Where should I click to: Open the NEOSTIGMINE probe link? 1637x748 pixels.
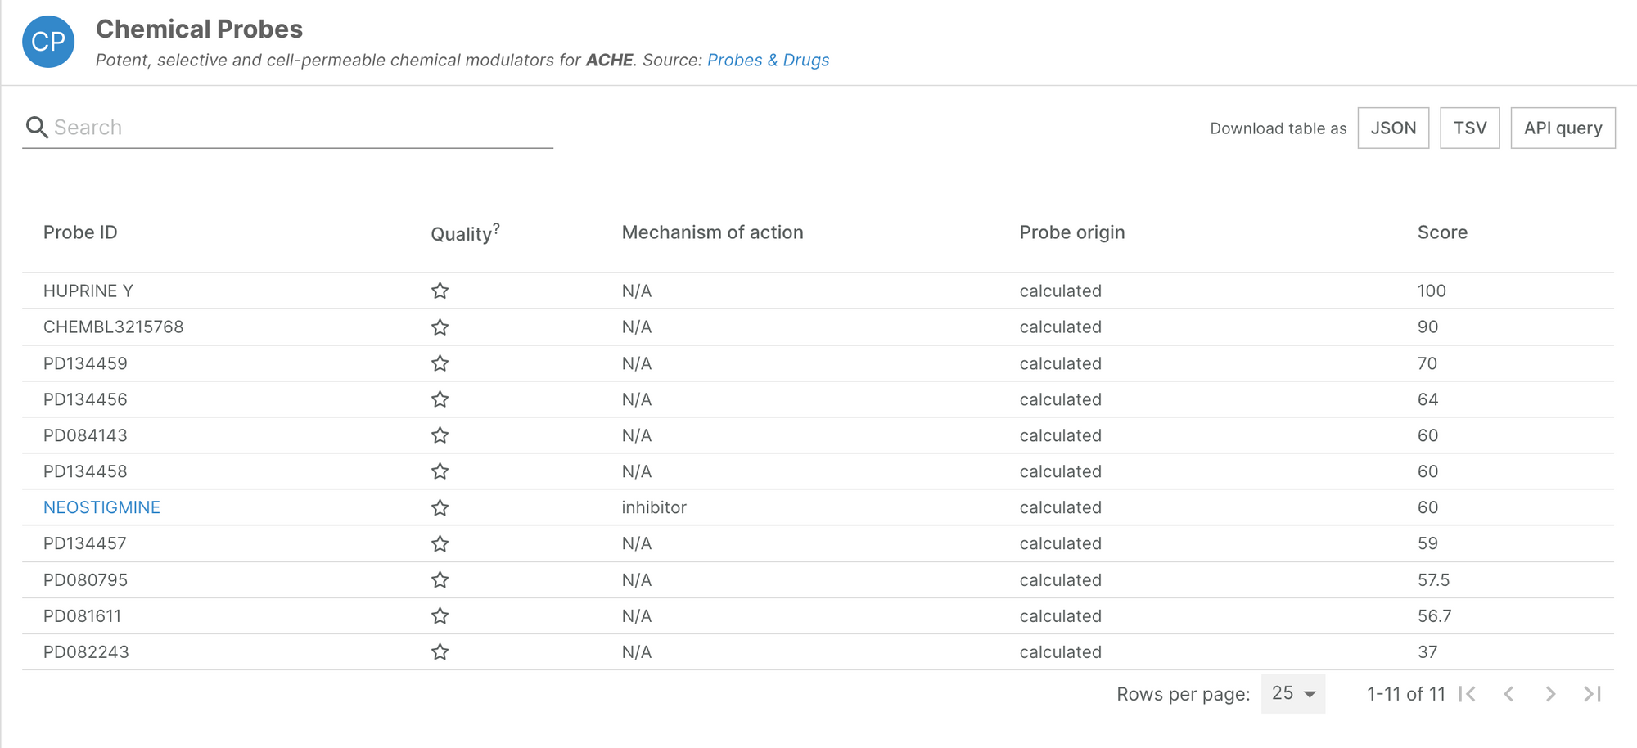(x=101, y=507)
